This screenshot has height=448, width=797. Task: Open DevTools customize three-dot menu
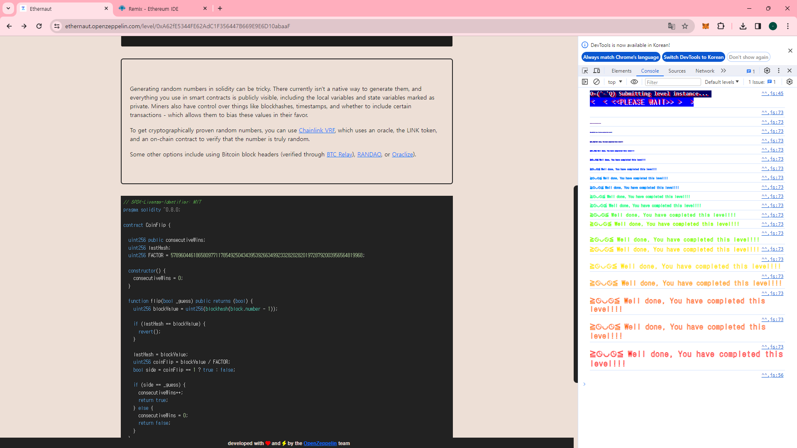click(779, 71)
